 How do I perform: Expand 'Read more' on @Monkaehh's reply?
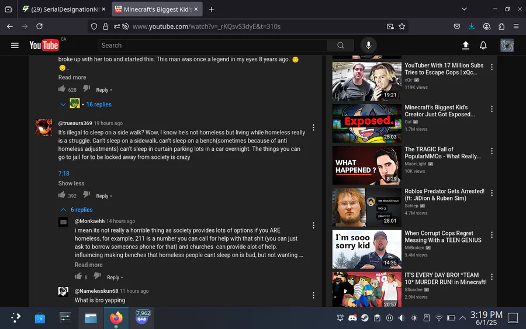pos(89,265)
